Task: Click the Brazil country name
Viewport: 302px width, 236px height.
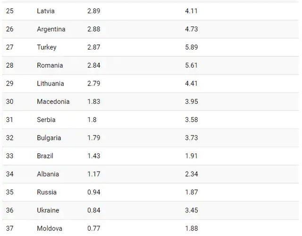Action: 45,156
